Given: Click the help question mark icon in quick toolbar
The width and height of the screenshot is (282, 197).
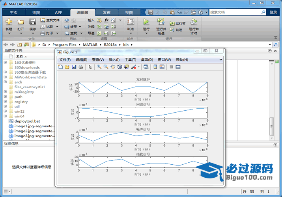Looking at the screenshot, I should tap(201, 12).
